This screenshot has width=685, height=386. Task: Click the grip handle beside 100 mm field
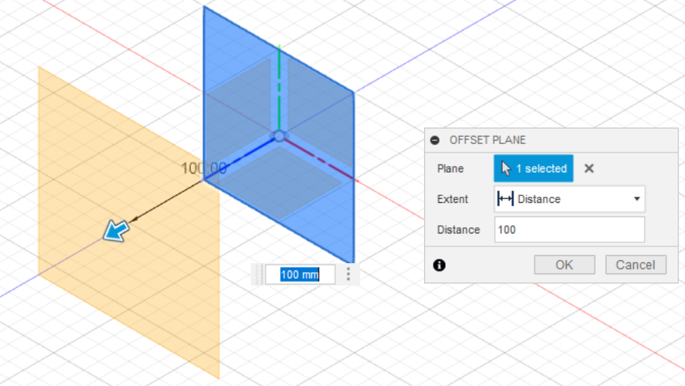[258, 274]
